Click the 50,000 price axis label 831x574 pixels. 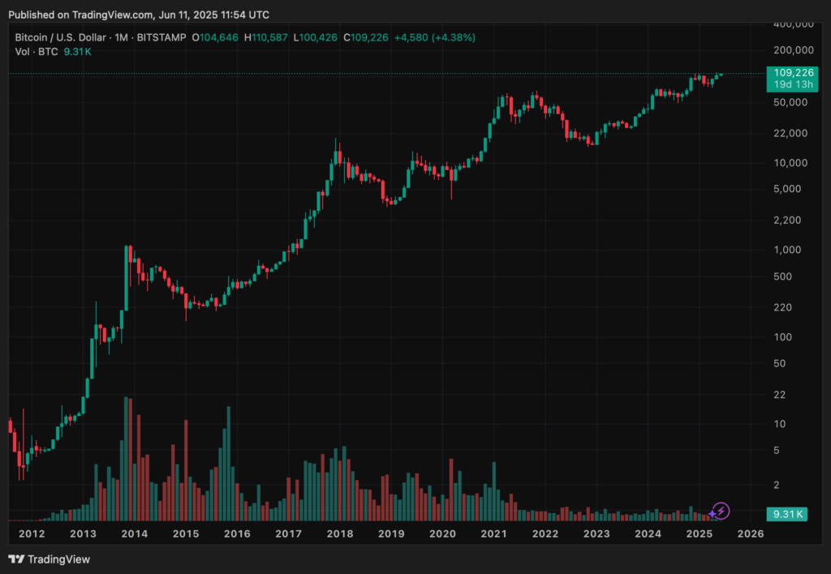pyautogui.click(x=790, y=102)
